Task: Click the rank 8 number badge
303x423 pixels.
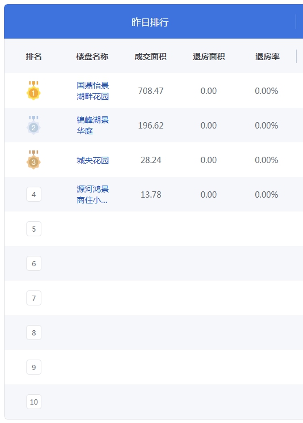Action: coord(34,333)
